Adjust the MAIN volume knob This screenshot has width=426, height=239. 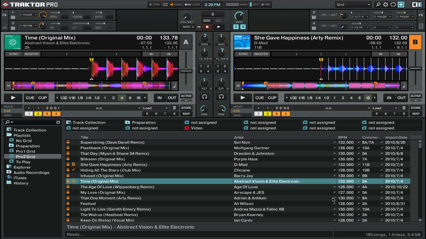click(x=239, y=16)
